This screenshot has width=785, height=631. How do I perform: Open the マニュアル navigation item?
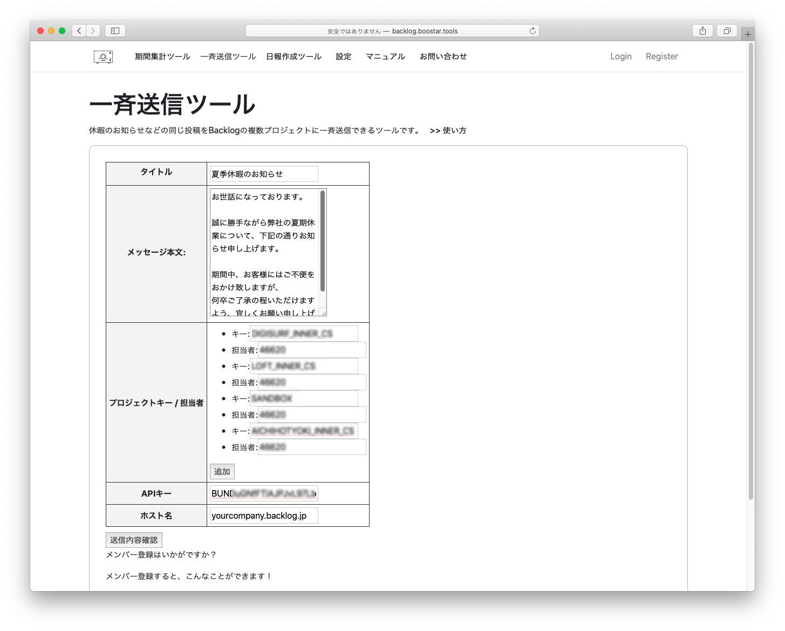pos(385,57)
